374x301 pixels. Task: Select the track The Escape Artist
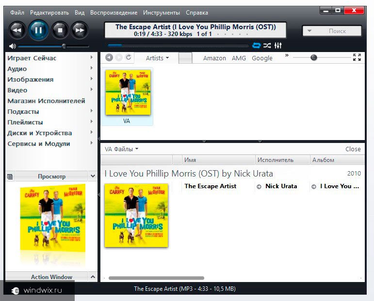[x=211, y=186]
